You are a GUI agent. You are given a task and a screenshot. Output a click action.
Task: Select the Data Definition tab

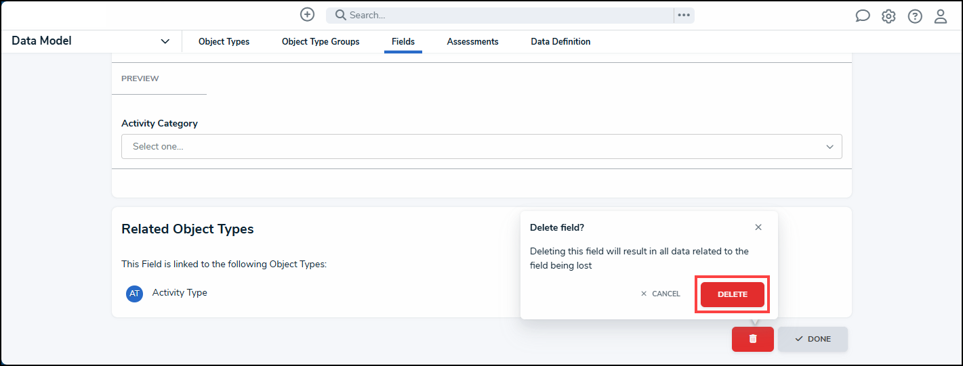[560, 42]
